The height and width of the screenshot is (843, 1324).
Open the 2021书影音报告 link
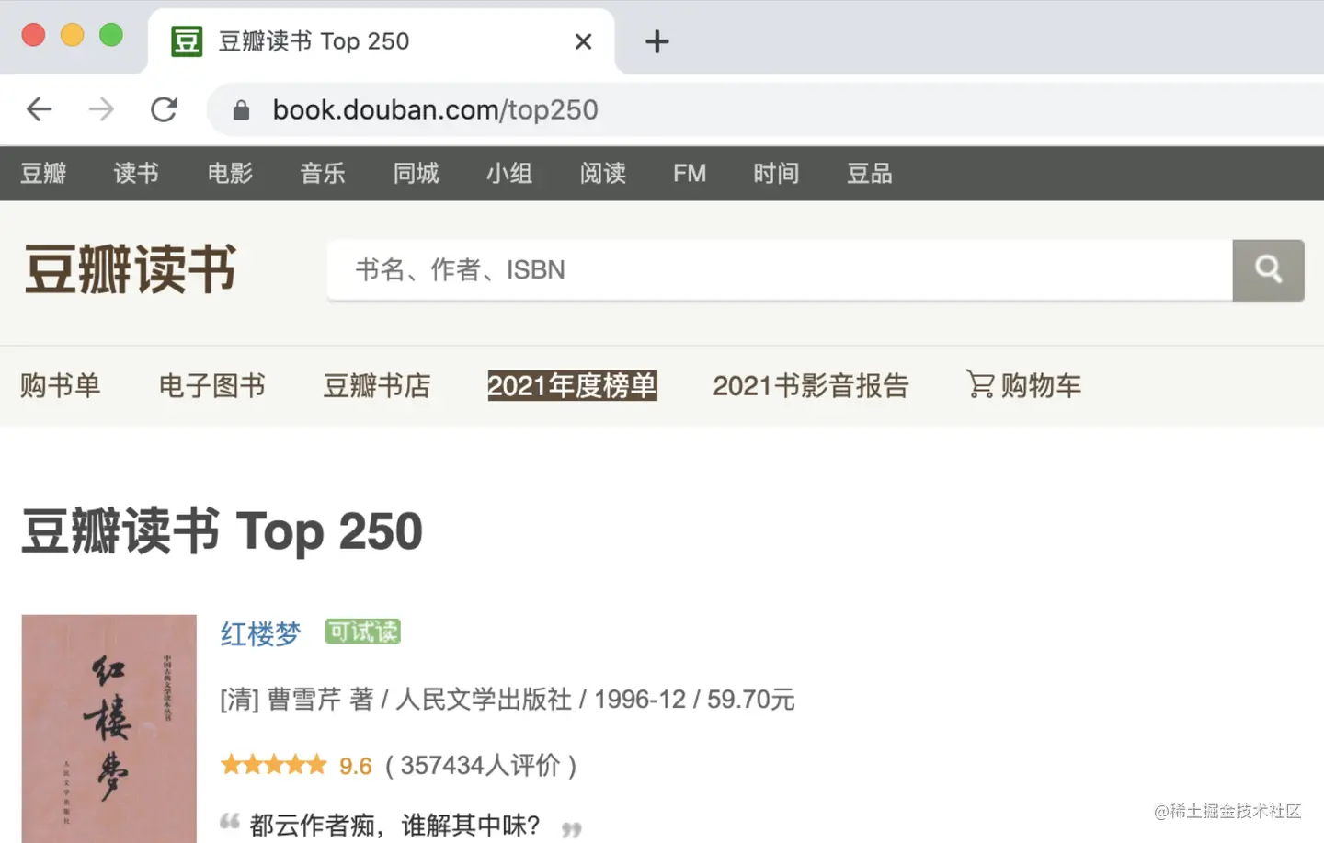tap(810, 385)
